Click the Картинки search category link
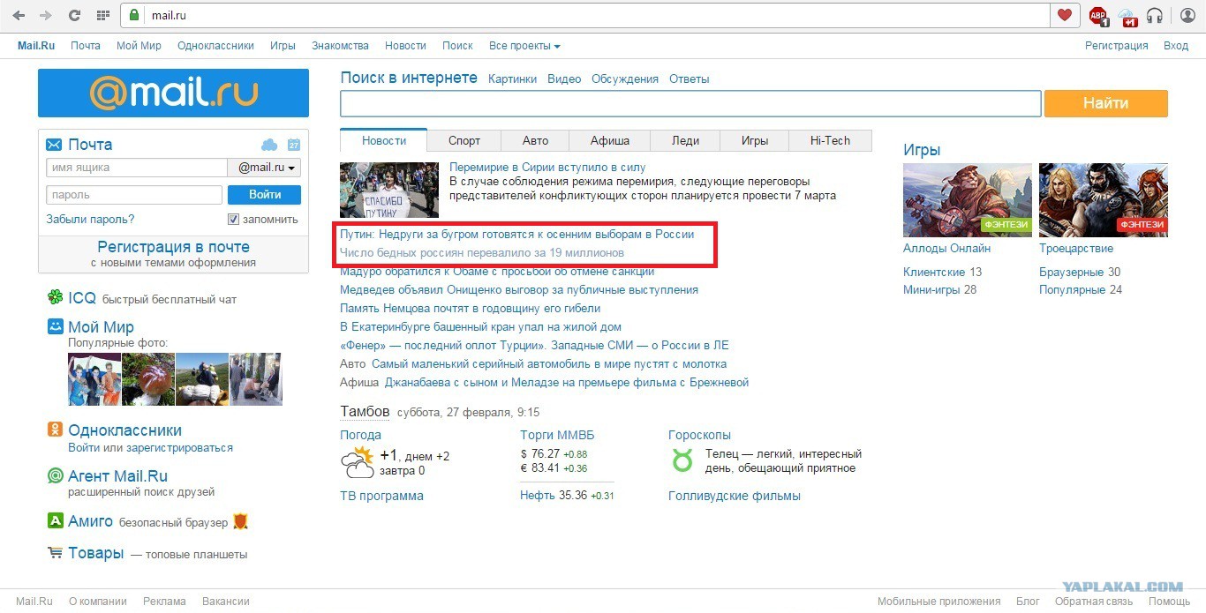 pos(512,78)
